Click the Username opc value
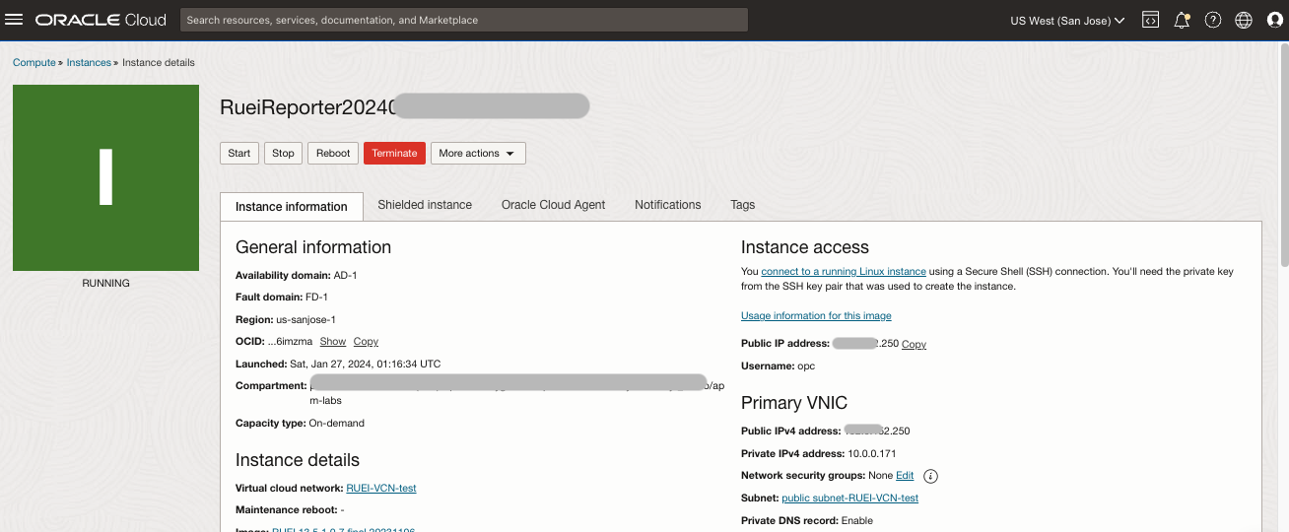The height and width of the screenshot is (532, 1289). point(806,366)
